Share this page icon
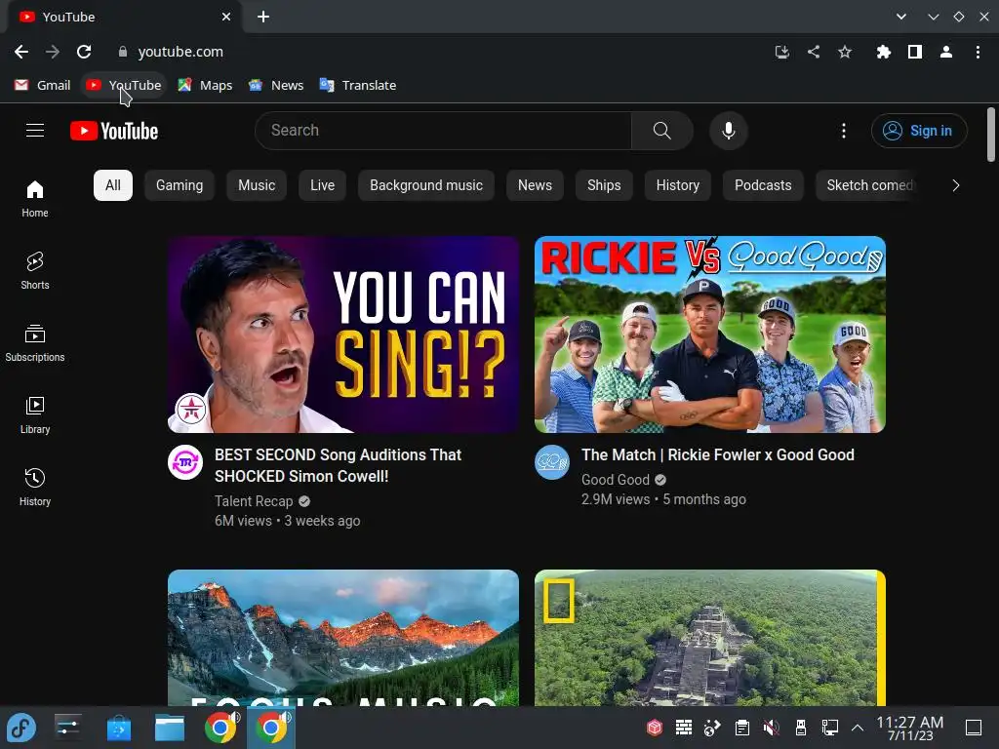The height and width of the screenshot is (749, 999). pos(814,52)
